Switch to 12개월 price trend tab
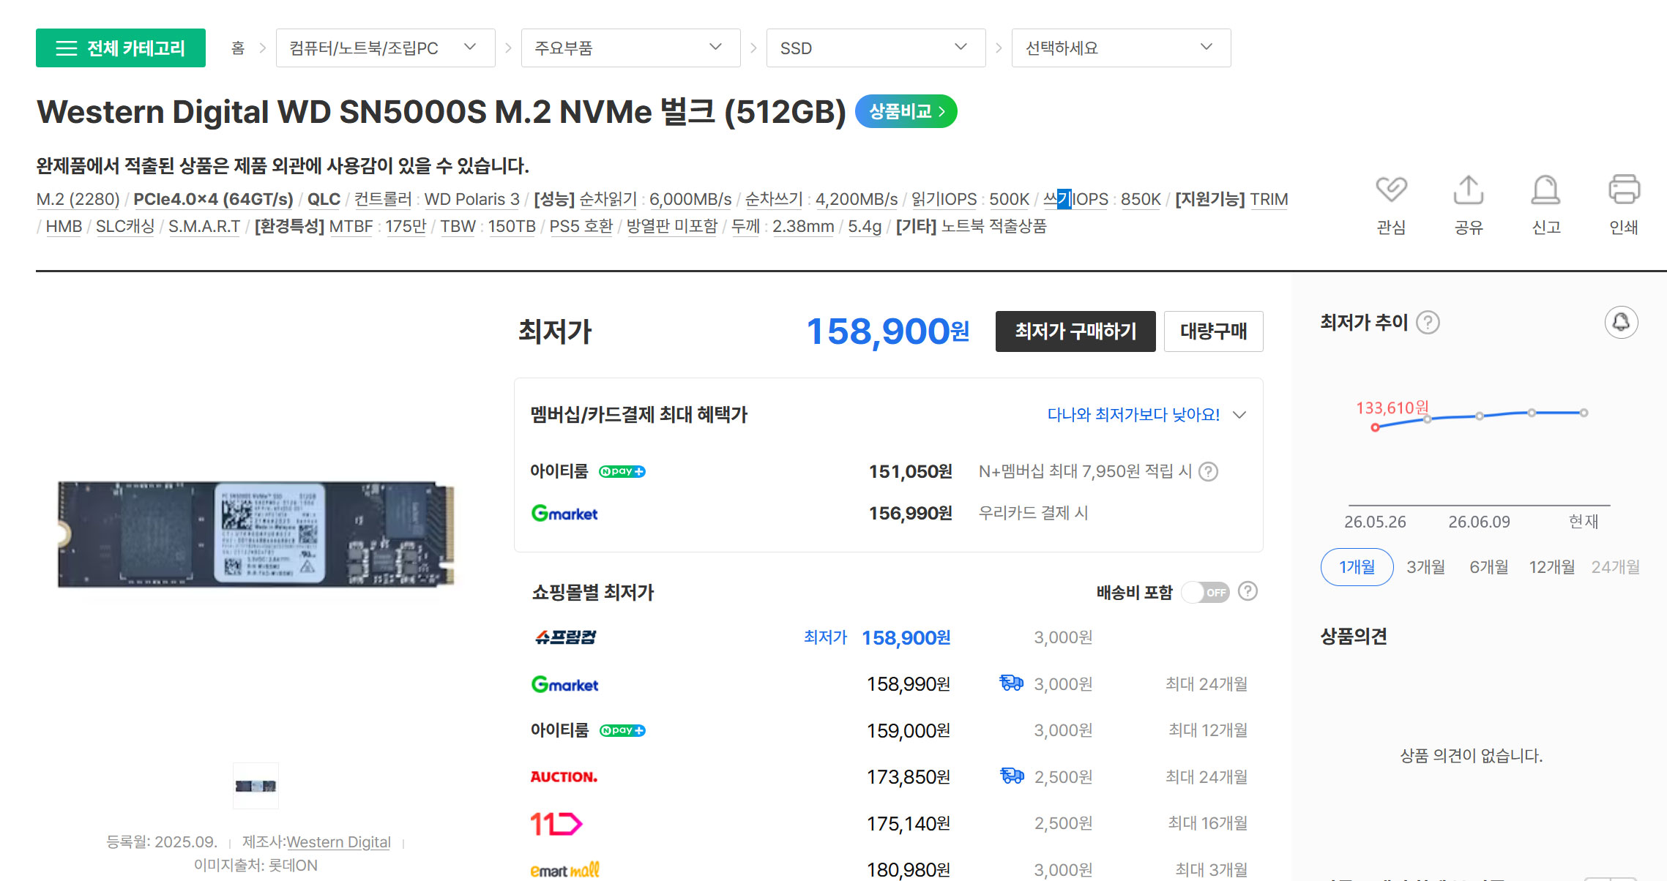 coord(1551,567)
